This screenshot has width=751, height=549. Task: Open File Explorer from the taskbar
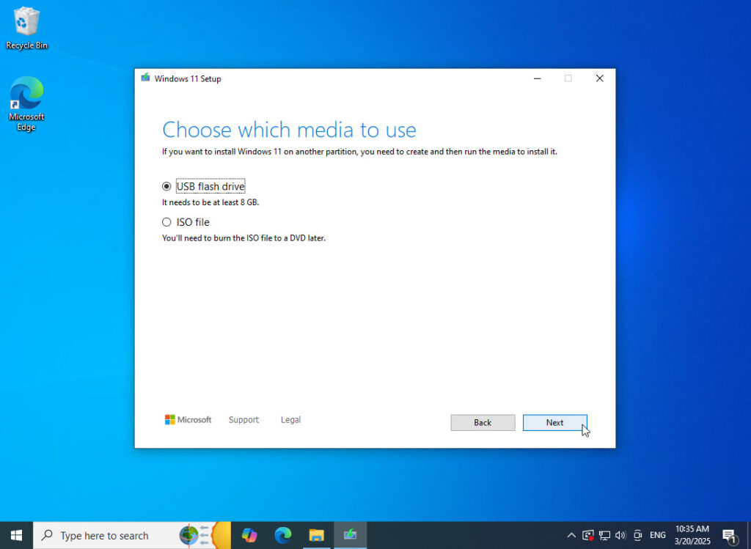tap(317, 535)
